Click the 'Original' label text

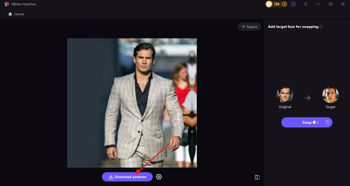tap(285, 107)
